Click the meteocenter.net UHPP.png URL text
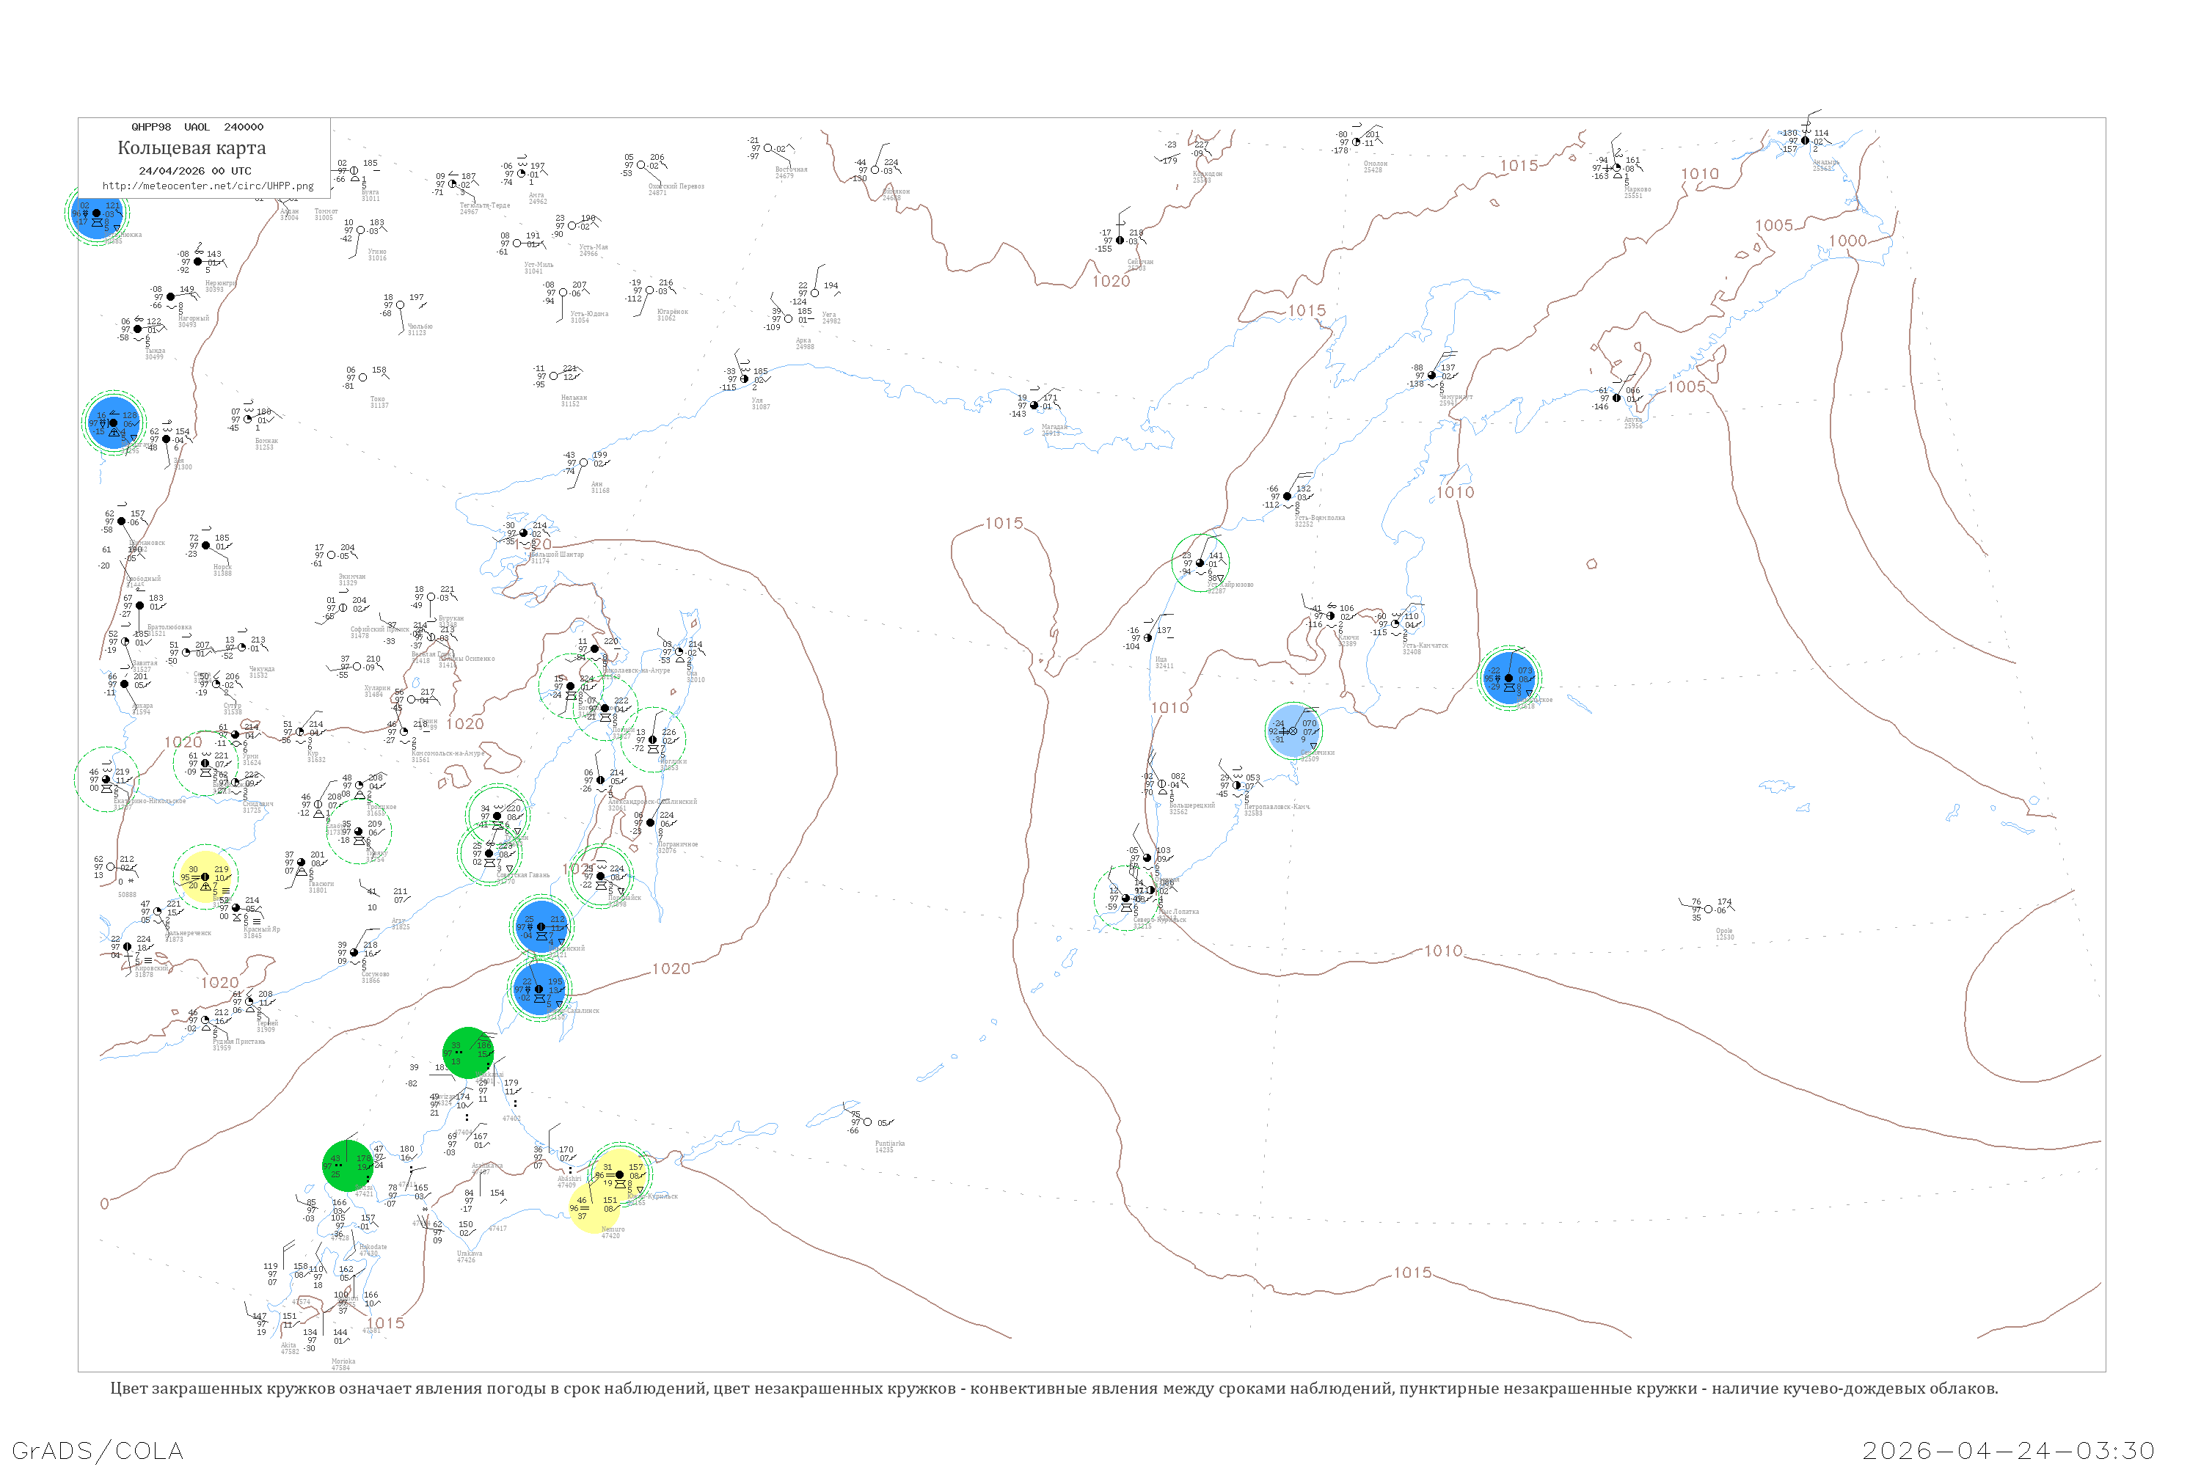 pyautogui.click(x=208, y=186)
